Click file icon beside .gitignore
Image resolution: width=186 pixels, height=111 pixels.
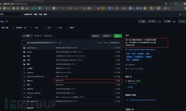(x=24, y=72)
